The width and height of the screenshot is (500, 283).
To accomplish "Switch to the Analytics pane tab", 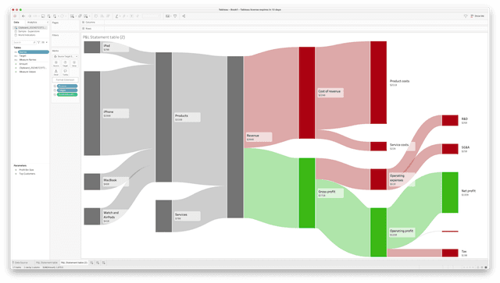I will click(x=32, y=23).
